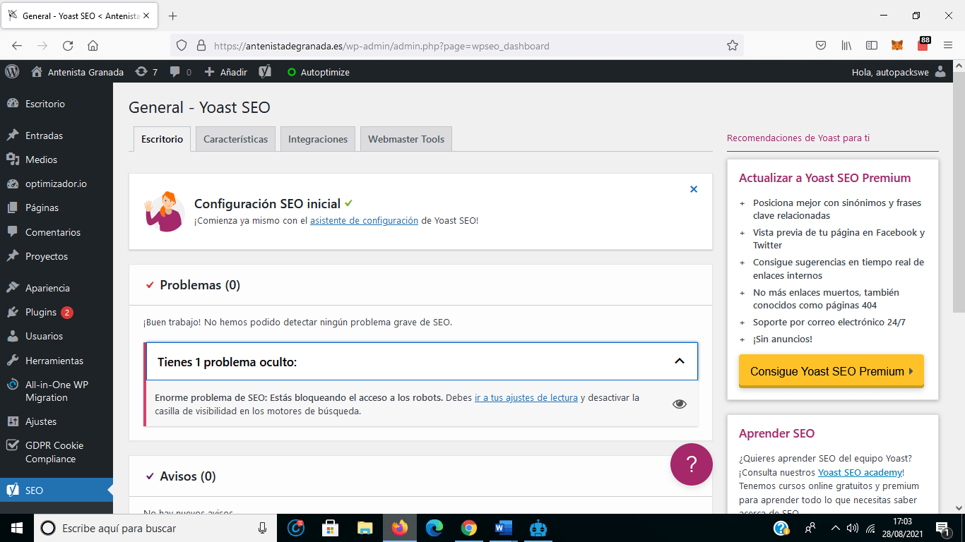Open Word from taskbar
The image size is (965, 542).
point(503,528)
